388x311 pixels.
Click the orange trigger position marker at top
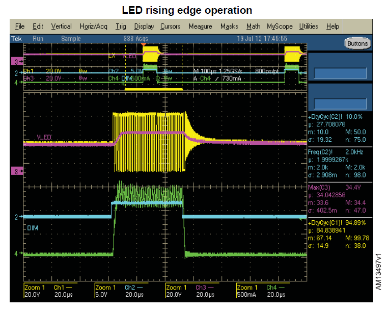pyautogui.click(x=144, y=45)
